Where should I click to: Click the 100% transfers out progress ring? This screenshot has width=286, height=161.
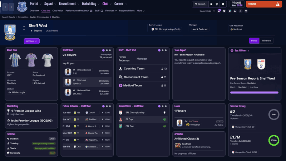(x=273, y=140)
